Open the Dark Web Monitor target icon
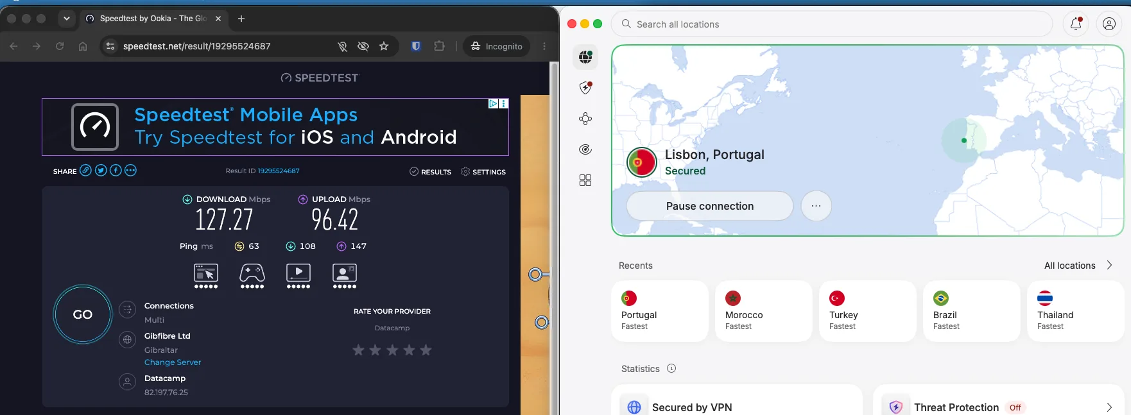Screen dimensions: 1131x415 tap(585, 149)
